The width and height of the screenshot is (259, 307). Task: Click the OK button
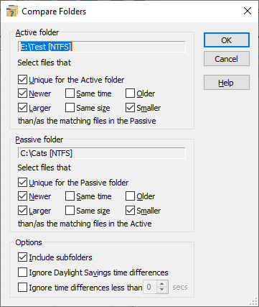[227, 40]
